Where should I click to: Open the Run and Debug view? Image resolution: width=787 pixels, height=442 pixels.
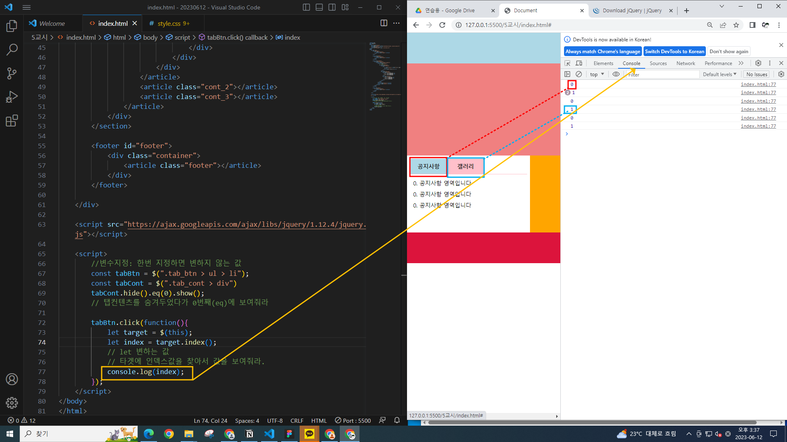[x=12, y=97]
